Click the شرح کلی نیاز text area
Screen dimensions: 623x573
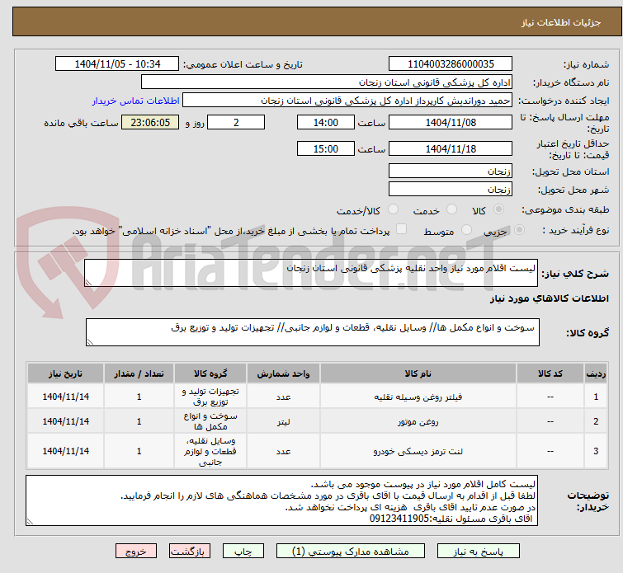311,273
